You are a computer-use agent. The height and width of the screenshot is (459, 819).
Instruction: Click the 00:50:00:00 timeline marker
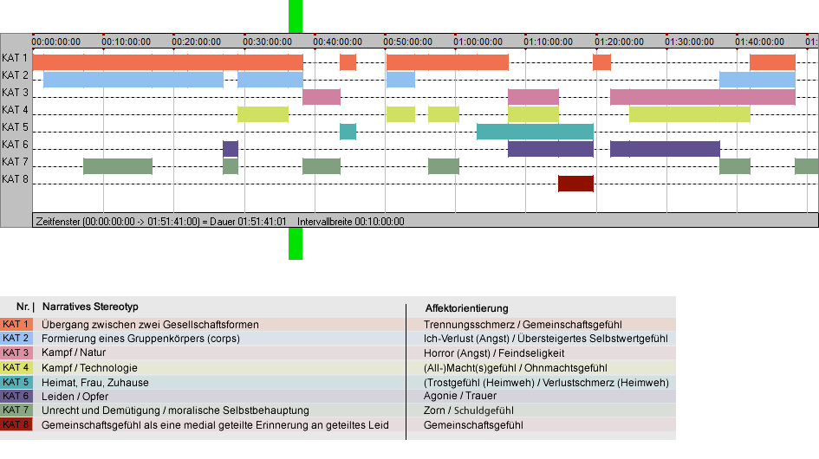[407, 42]
